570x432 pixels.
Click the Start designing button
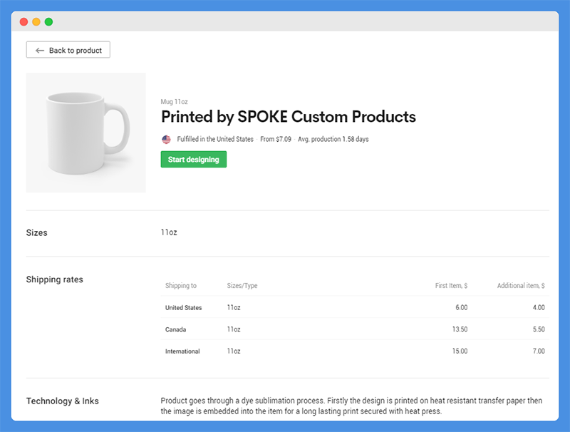click(x=193, y=159)
